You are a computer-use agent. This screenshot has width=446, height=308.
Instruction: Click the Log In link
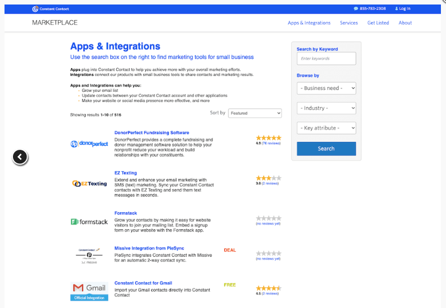[x=405, y=8]
